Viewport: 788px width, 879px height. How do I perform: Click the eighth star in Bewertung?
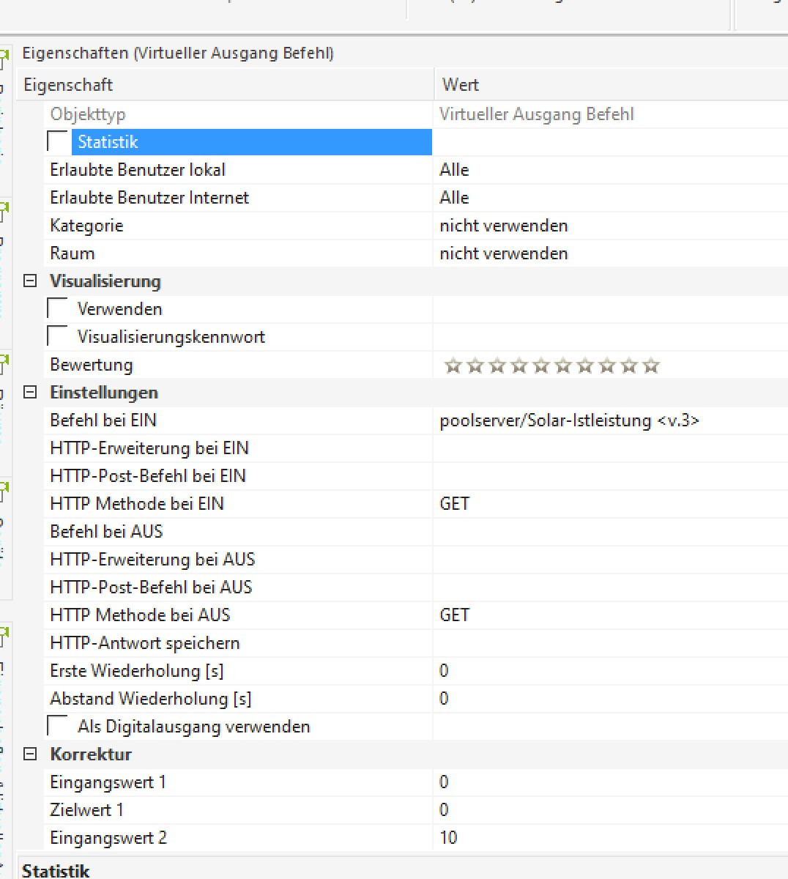(x=607, y=366)
